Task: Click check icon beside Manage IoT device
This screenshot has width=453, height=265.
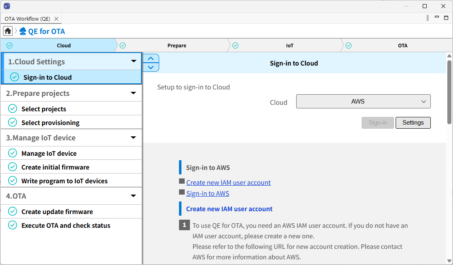Action: pyautogui.click(x=13, y=153)
